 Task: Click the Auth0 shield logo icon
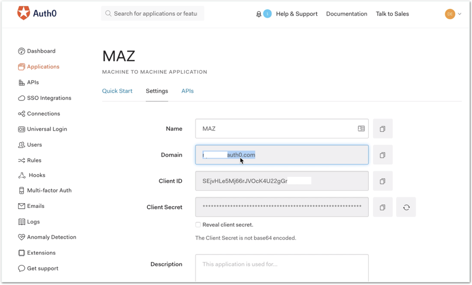(x=24, y=13)
